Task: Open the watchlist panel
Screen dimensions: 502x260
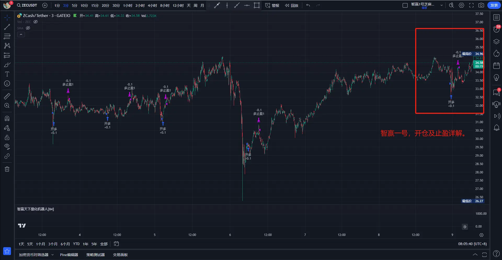Action: 496,18
